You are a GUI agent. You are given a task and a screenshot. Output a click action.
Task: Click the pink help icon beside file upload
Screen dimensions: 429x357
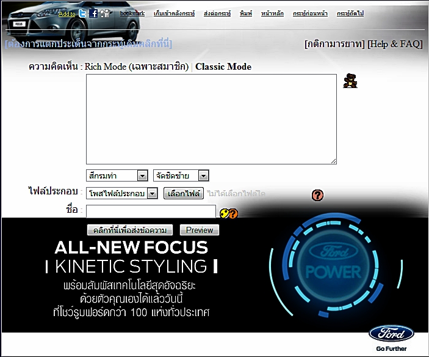point(317,195)
